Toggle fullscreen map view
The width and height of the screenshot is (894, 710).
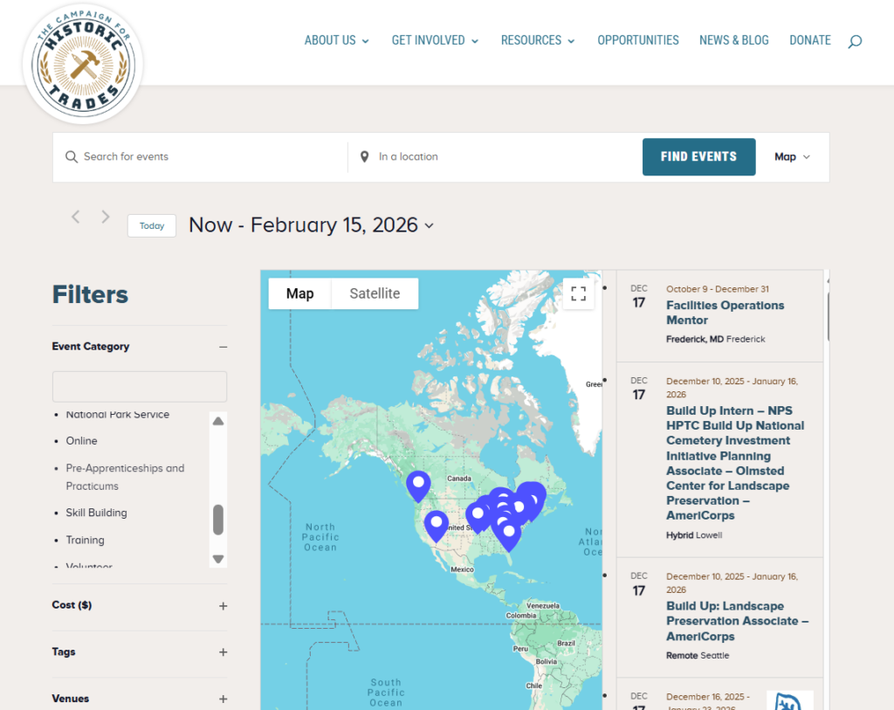(x=578, y=294)
